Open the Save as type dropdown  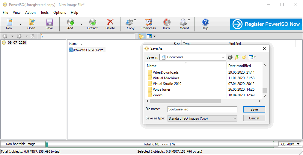point(202,118)
